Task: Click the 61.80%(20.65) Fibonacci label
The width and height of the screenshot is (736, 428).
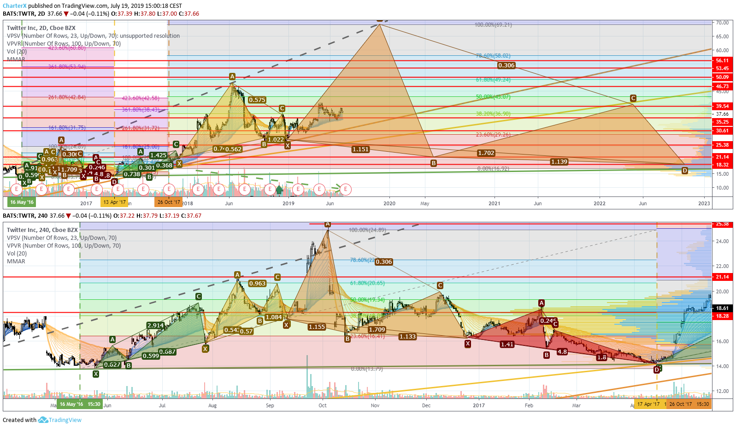Action: coord(367,283)
